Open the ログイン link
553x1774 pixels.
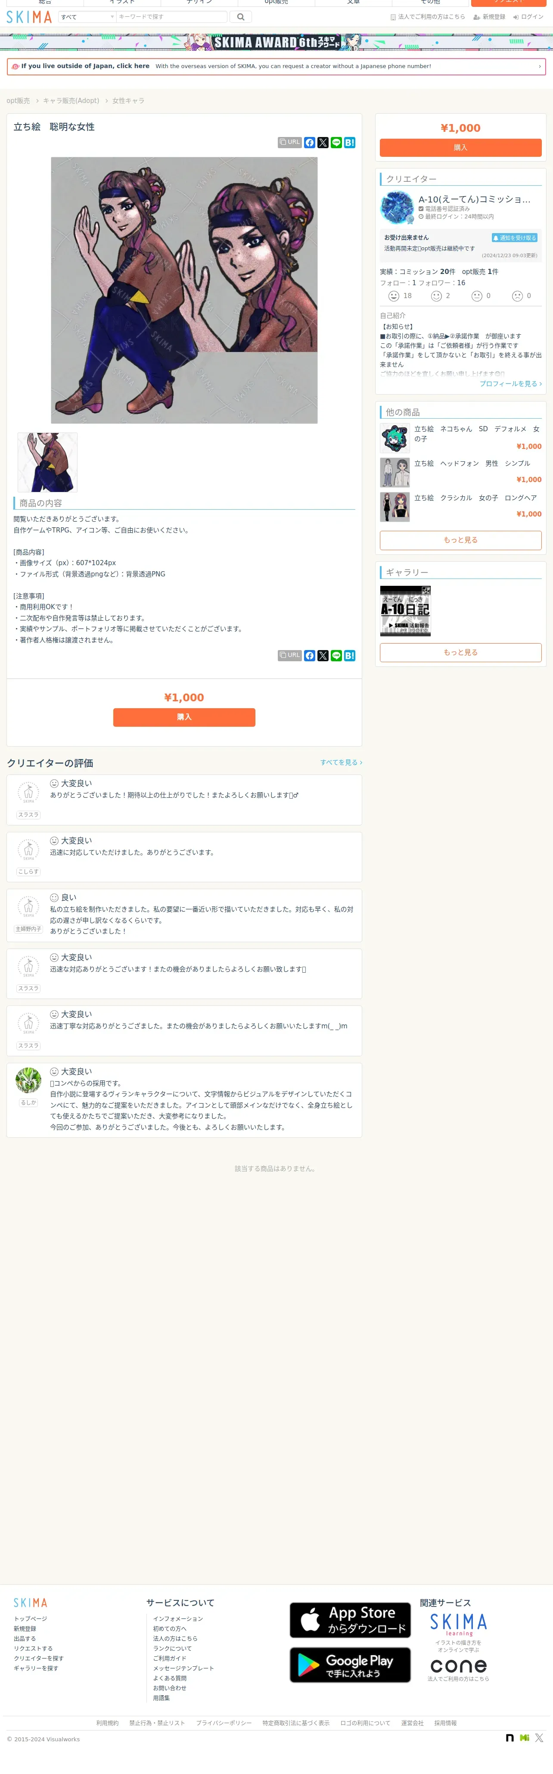pos(528,16)
